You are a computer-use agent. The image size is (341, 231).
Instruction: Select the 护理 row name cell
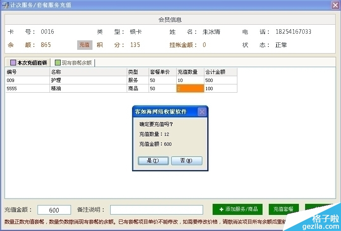click(x=88, y=80)
